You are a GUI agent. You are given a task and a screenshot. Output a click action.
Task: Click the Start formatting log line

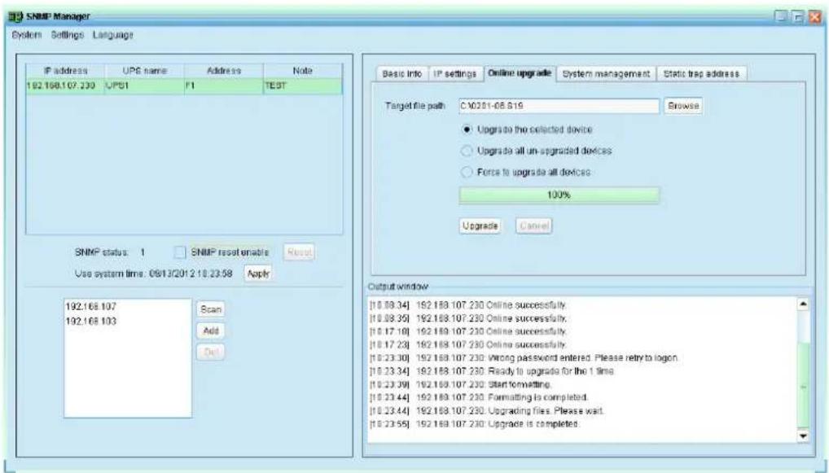tap(460, 384)
